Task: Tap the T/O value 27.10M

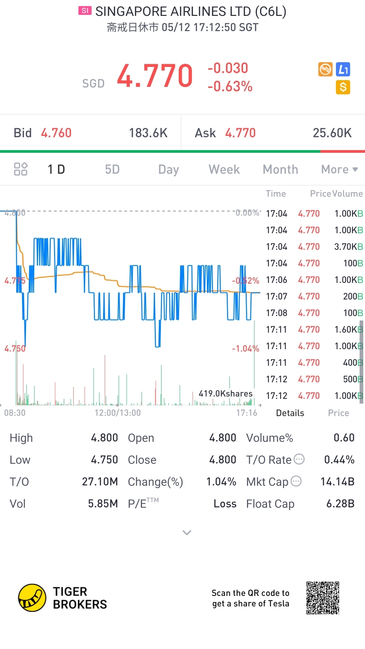Action: coord(100,482)
